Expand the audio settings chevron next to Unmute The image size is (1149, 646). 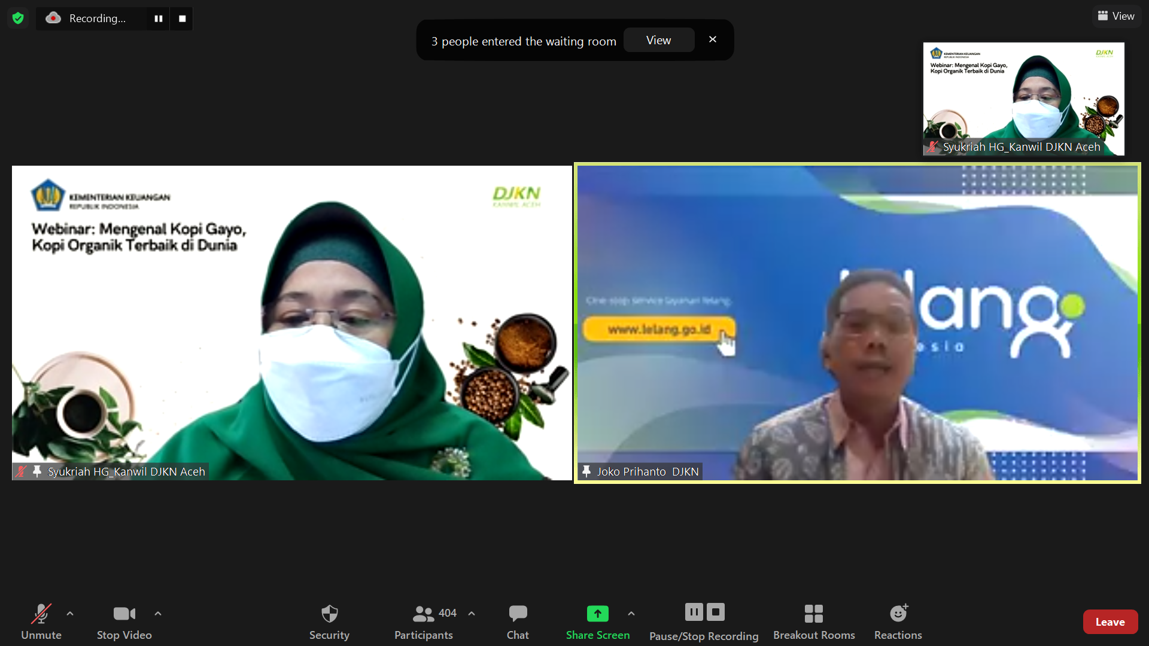[x=70, y=613]
